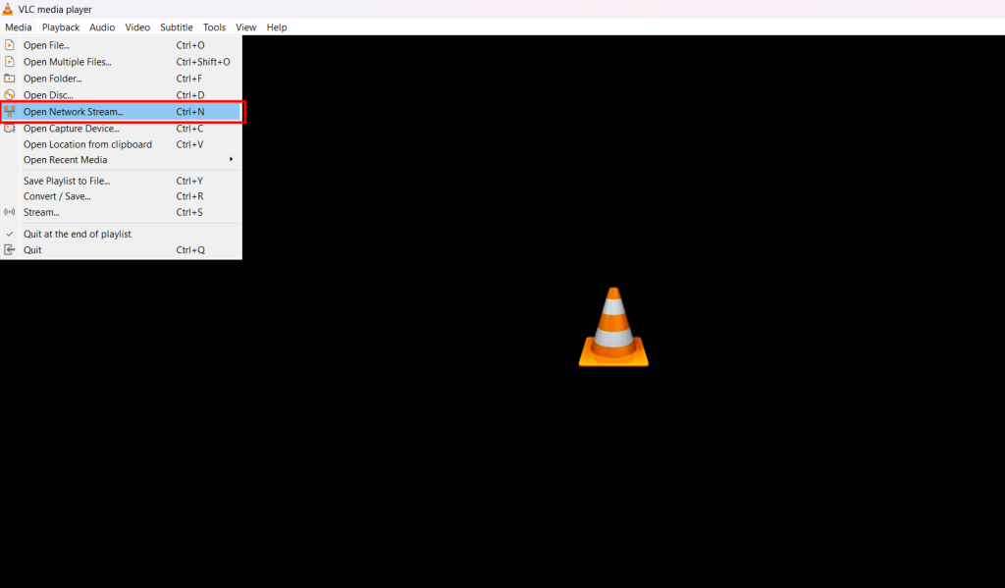Toggle Quit at the end of playlist
The height and width of the screenshot is (588, 1005).
tap(77, 234)
